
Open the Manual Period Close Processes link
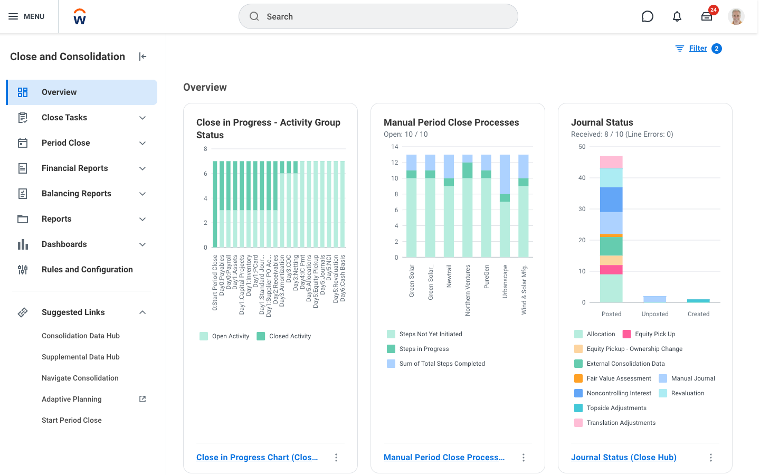pos(444,457)
